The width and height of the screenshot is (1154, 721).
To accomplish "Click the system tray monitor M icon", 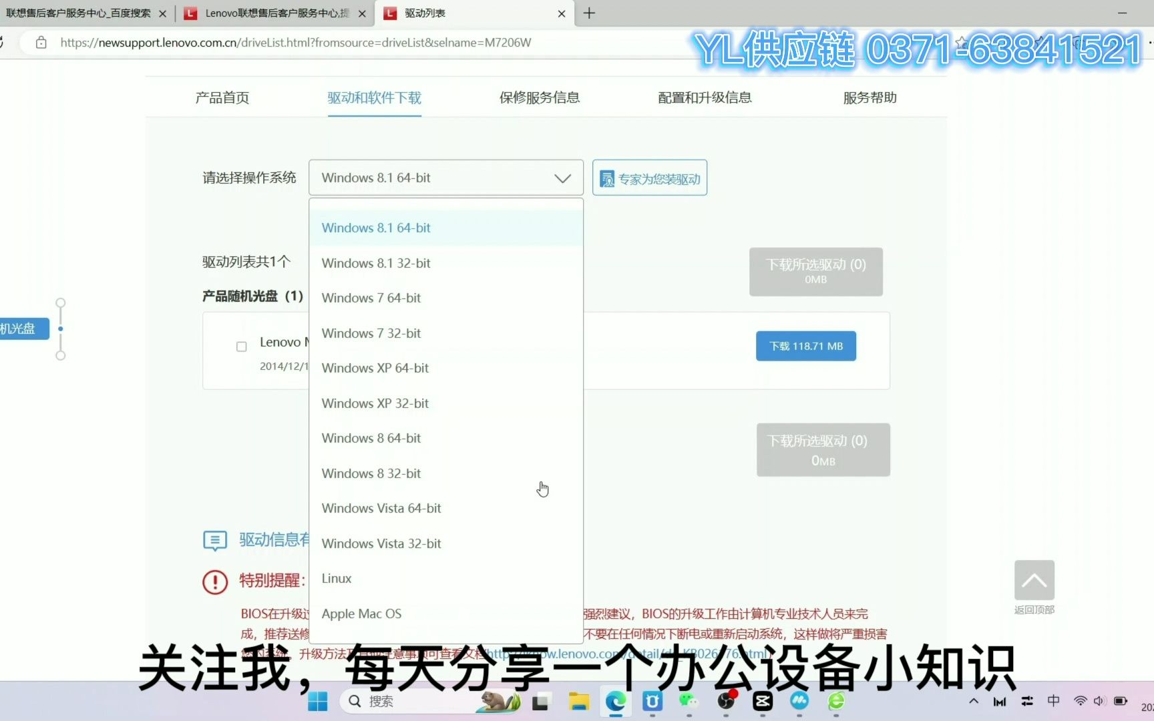I will click(1000, 701).
